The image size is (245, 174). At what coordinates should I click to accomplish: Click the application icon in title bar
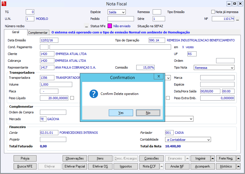pyautogui.click(x=4, y=4)
